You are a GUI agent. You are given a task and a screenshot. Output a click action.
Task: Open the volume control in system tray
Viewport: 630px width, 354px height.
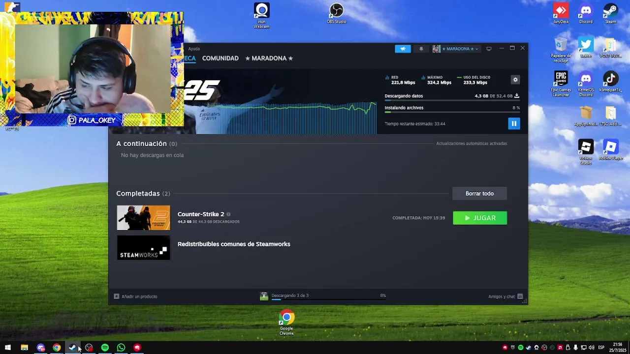pos(591,348)
